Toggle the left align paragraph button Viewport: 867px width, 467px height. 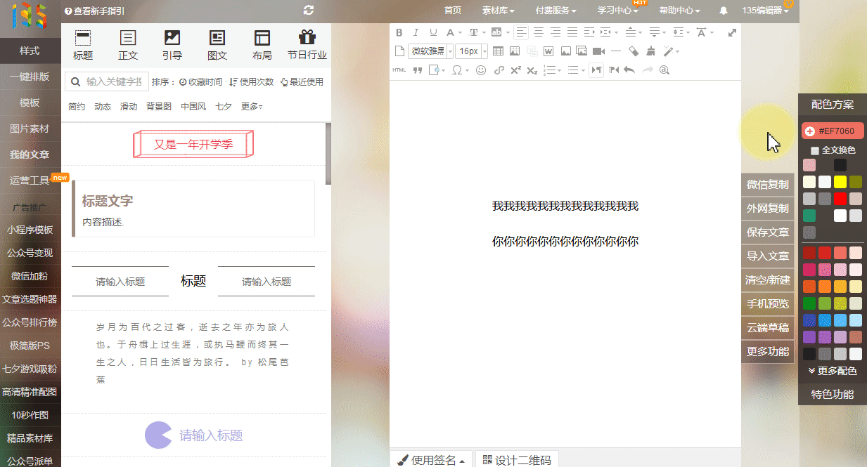521,32
